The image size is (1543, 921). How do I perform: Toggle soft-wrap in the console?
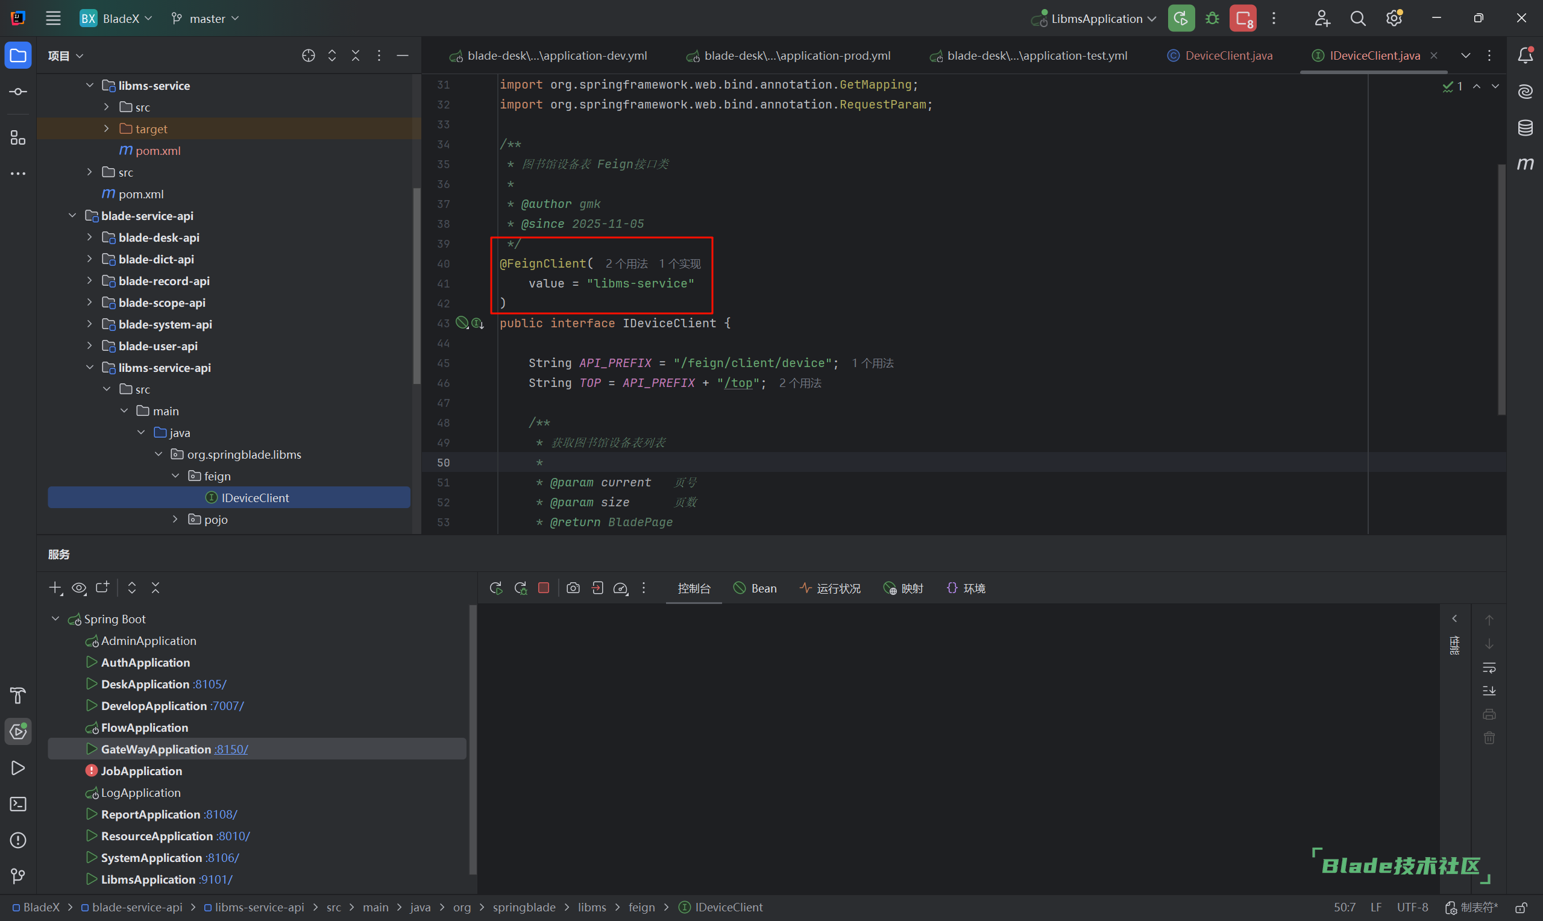click(1489, 668)
